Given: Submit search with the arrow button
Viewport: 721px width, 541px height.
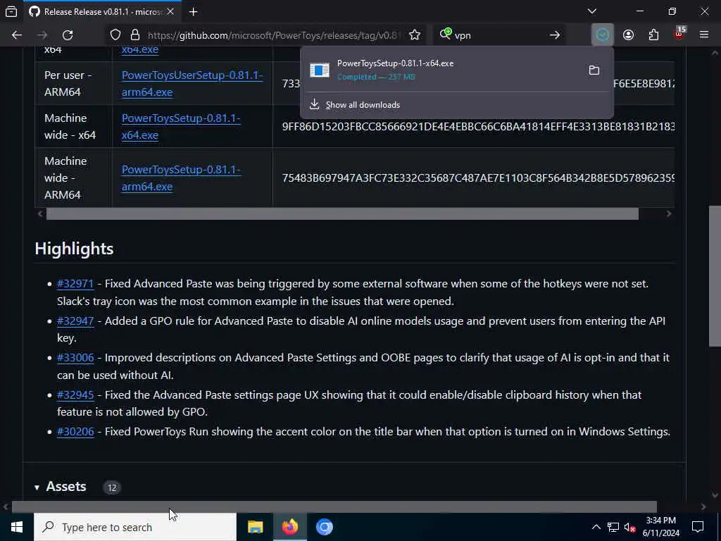Looking at the screenshot, I should tap(555, 35).
